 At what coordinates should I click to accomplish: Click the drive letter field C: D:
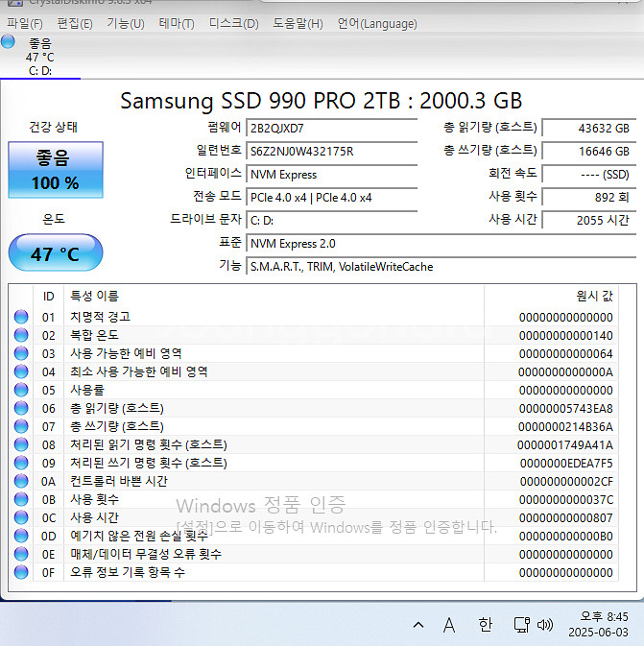coord(332,221)
